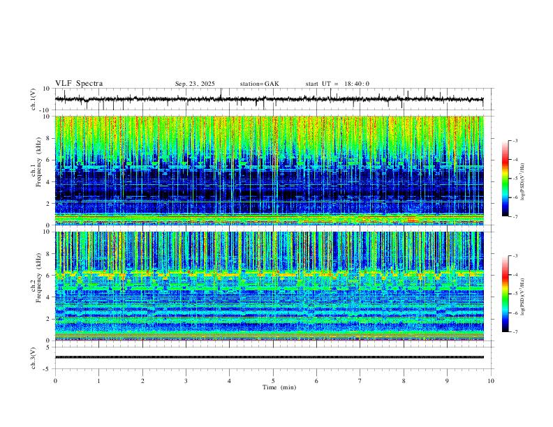This screenshot has width=553, height=427.
Task: Click time axis tick label "7"
Action: [x=360, y=381]
